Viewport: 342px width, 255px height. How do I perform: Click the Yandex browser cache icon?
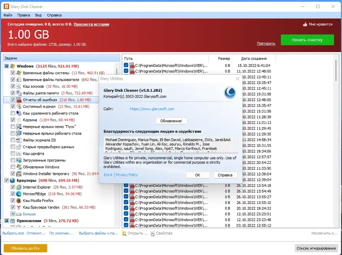19,207
